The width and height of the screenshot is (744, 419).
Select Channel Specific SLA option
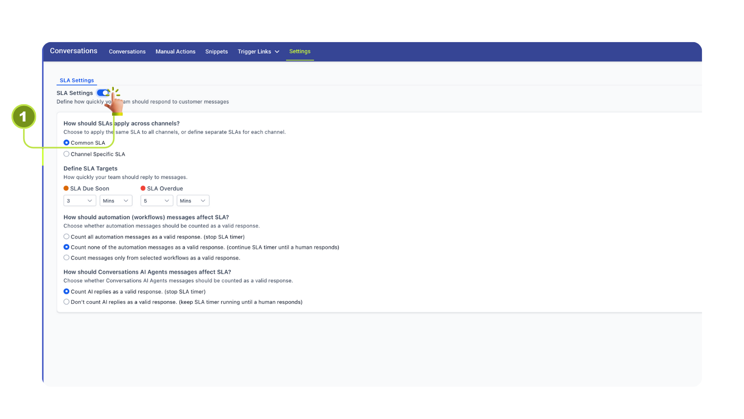[66, 154]
